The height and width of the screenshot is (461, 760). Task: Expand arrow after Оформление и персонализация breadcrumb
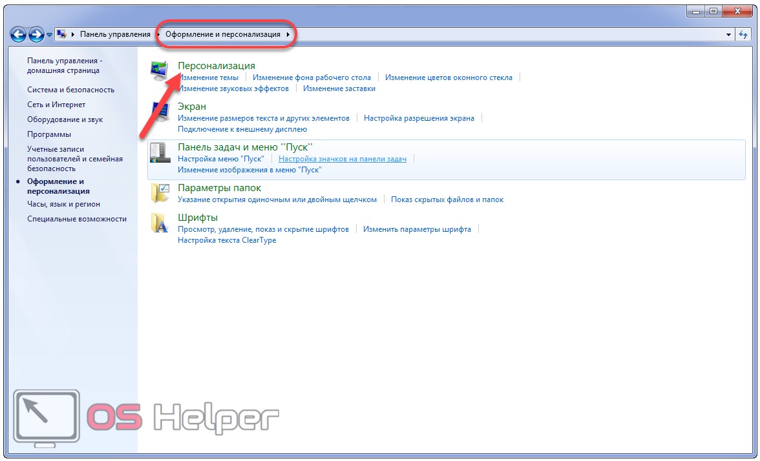(x=288, y=34)
